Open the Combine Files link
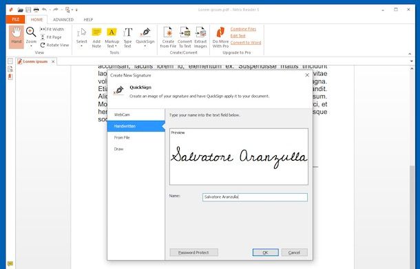Image resolution: width=420 pixels, height=269 pixels. click(243, 29)
